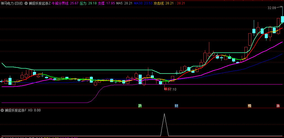
Task: Click the 攻击线: 28.21 value
Action: tap(164, 3)
